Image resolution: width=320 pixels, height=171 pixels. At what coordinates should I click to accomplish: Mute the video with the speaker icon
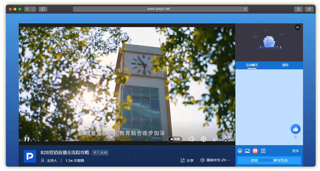coord(191,139)
